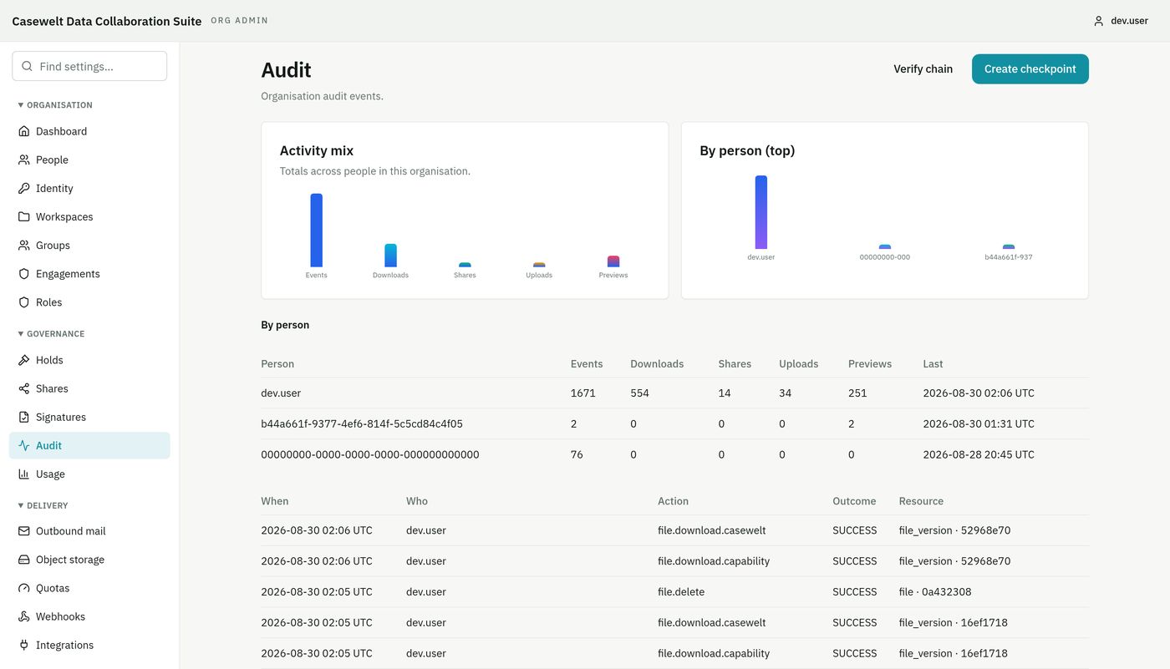Image resolution: width=1170 pixels, height=669 pixels.
Task: Click the Engagements shield icon
Action: tap(24, 273)
